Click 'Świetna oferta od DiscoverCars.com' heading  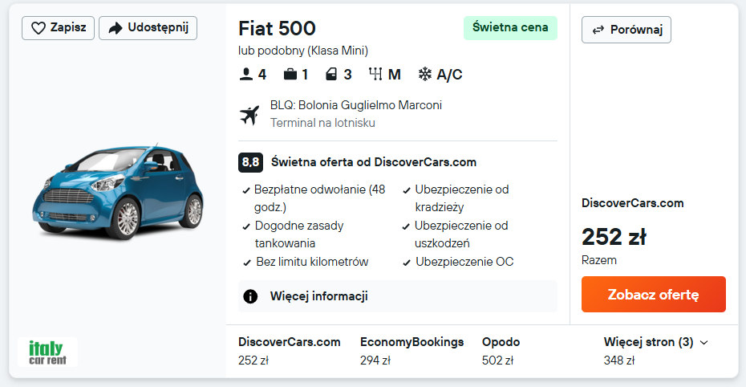[374, 162]
